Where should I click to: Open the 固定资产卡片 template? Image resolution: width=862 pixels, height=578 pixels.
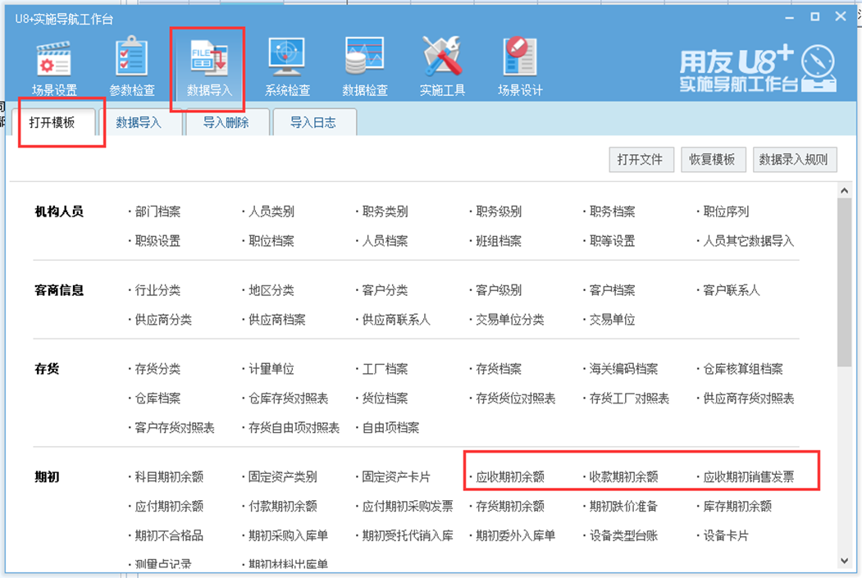click(396, 477)
